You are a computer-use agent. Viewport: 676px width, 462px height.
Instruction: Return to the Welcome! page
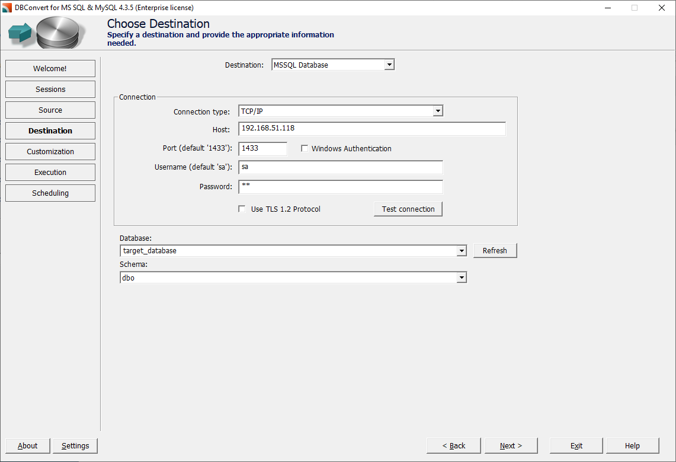click(x=50, y=68)
